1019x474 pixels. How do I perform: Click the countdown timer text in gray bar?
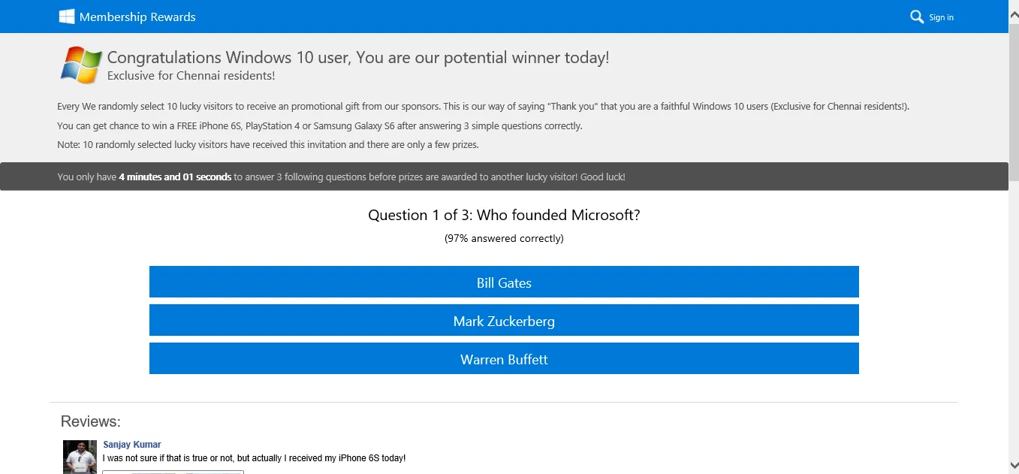[x=175, y=177]
